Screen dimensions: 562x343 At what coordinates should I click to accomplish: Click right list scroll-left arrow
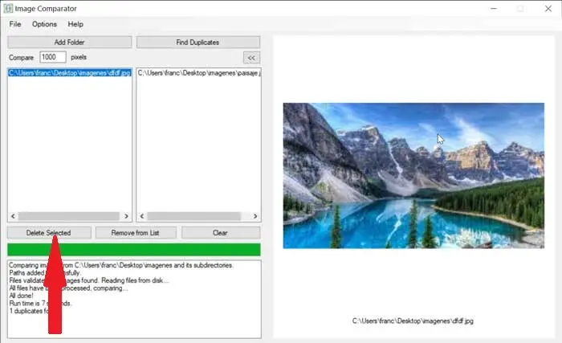coord(142,216)
